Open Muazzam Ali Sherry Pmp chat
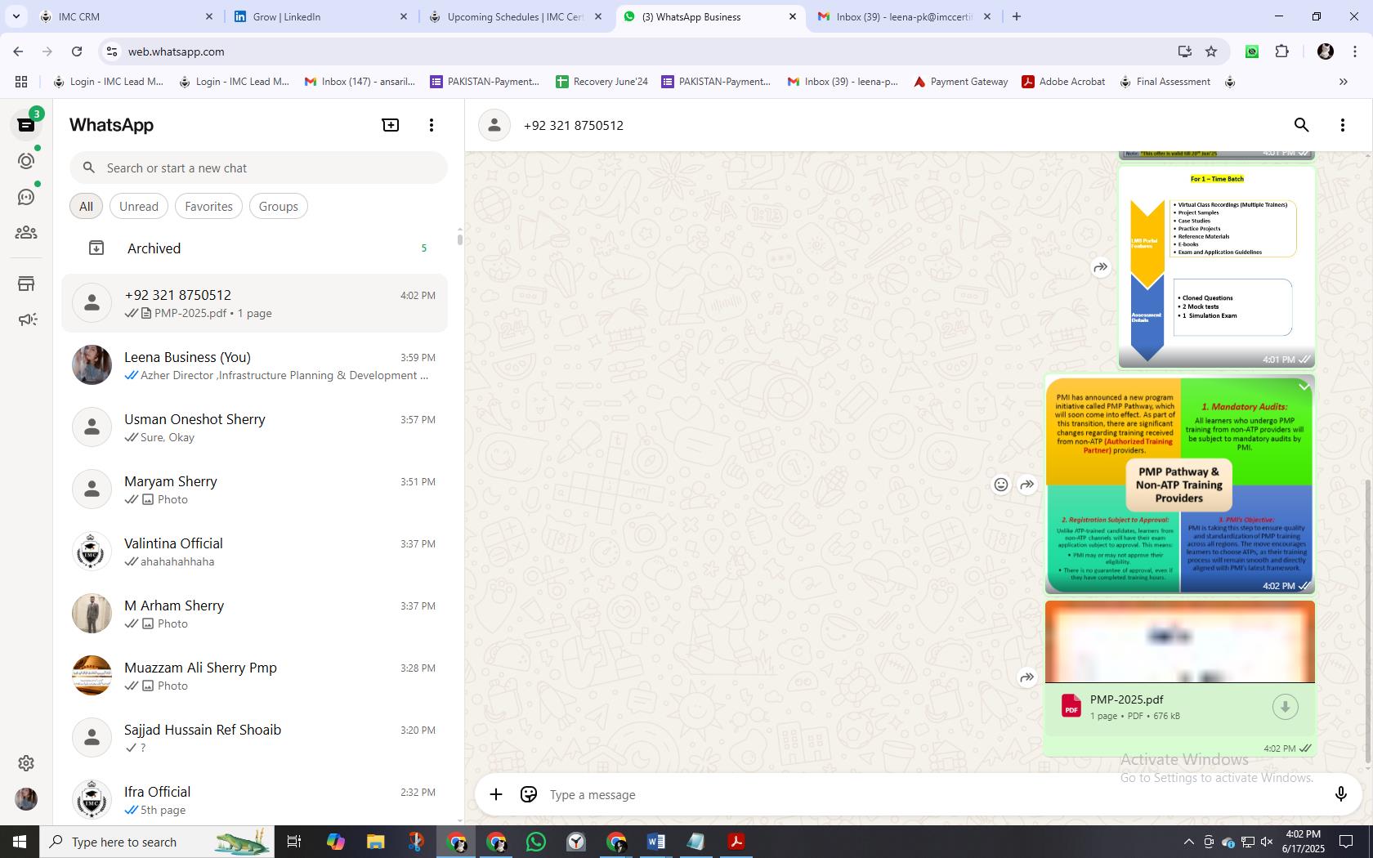 254,676
